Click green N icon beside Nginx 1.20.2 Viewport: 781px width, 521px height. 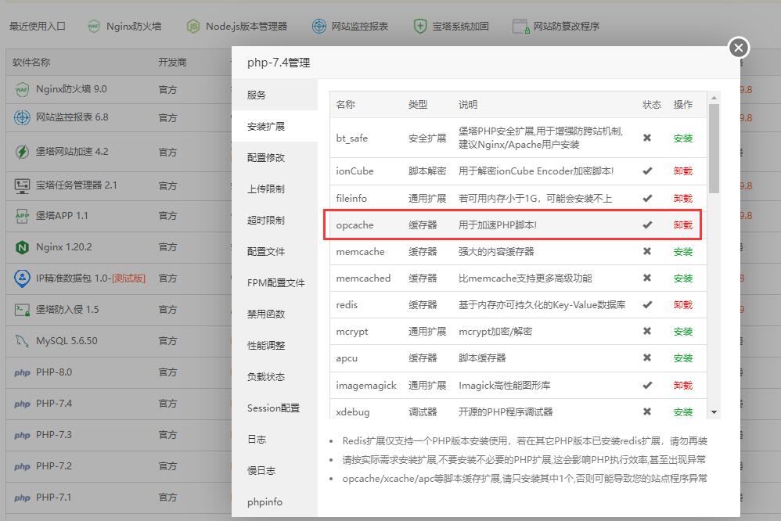pyautogui.click(x=22, y=247)
